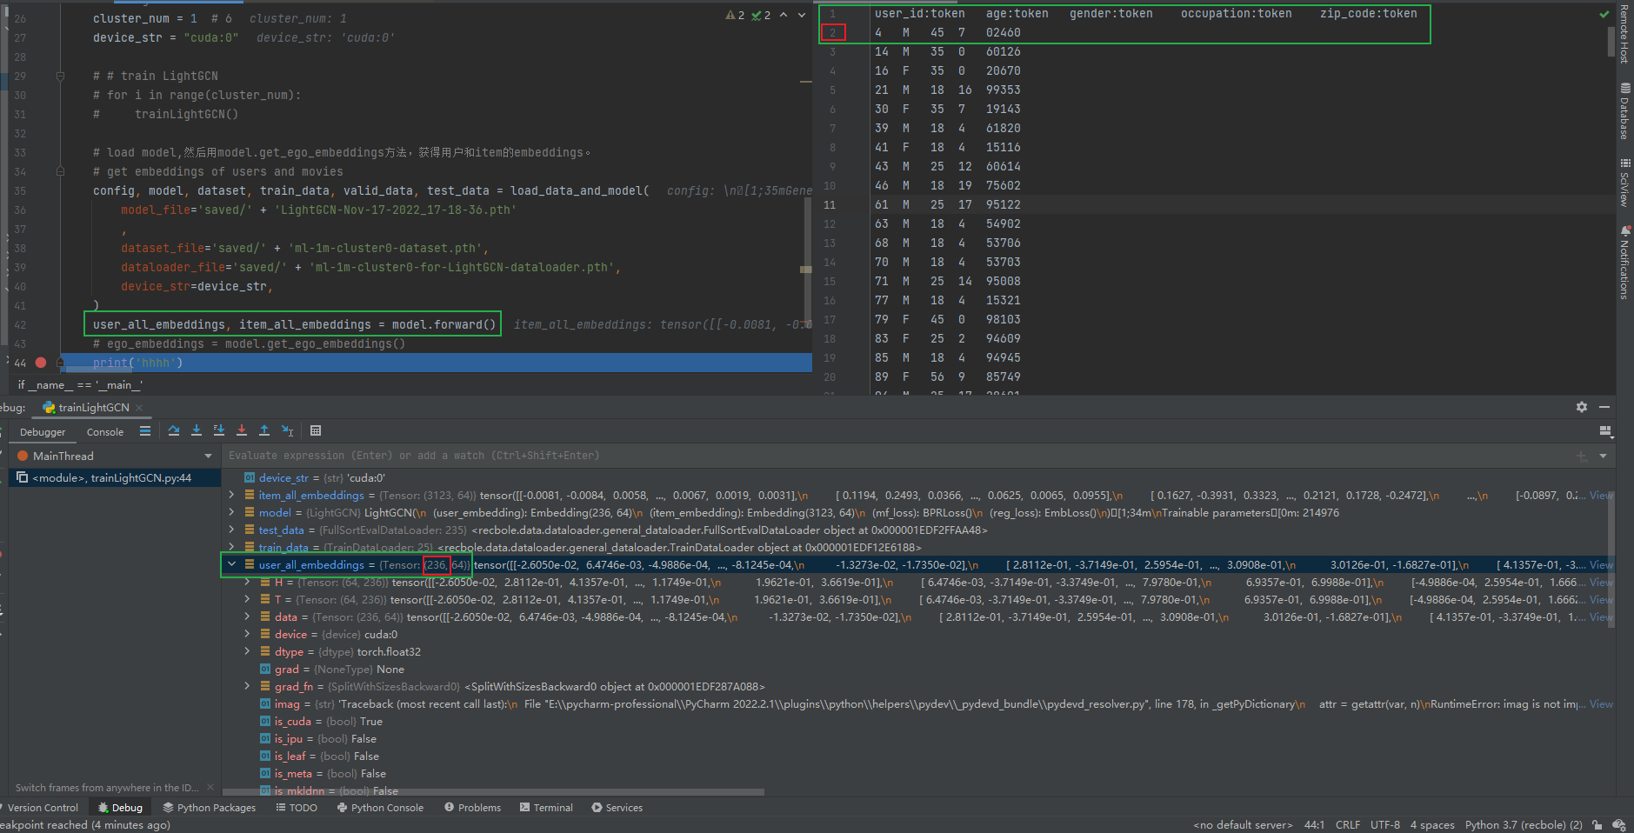Click the Run to Cursor icon

click(287, 430)
